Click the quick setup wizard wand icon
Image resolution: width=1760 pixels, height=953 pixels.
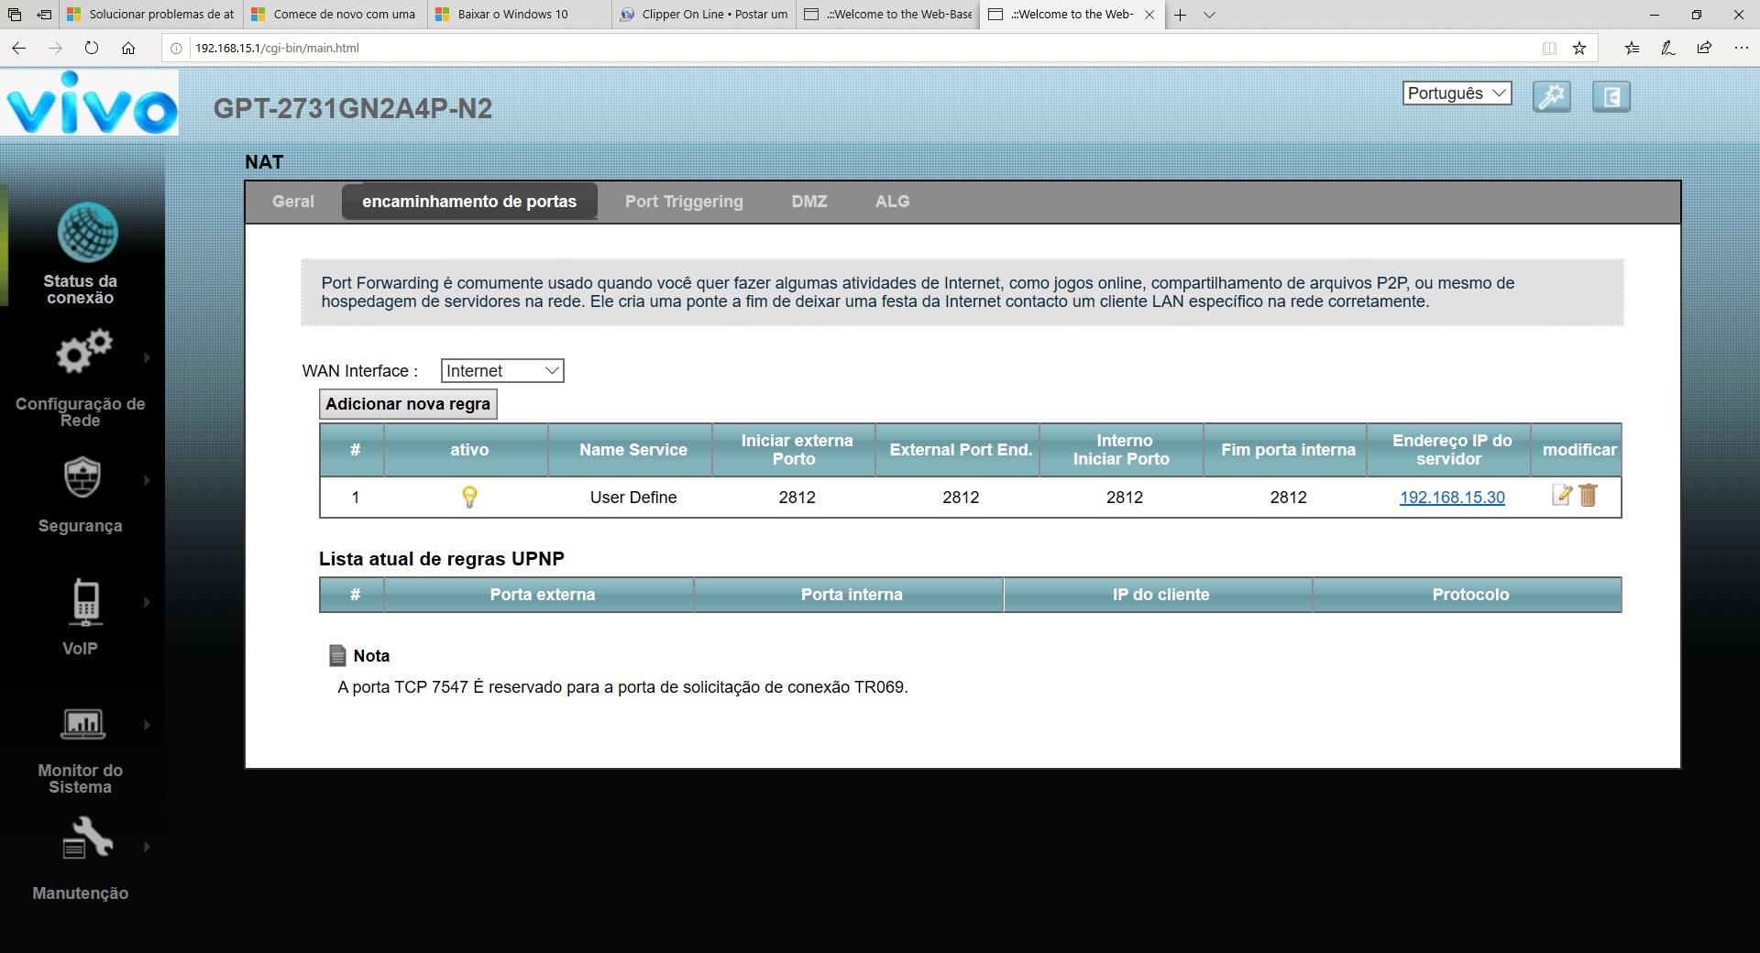click(x=1552, y=96)
